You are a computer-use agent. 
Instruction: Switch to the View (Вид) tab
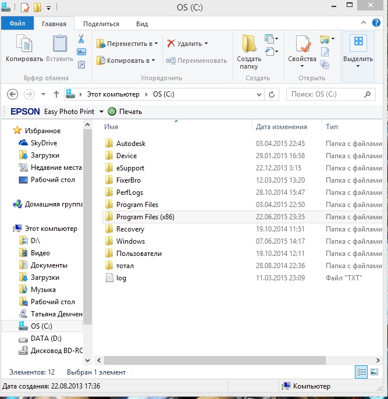[x=142, y=24]
